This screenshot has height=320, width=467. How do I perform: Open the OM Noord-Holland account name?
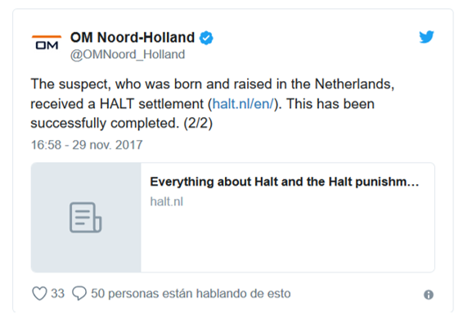[132, 38]
